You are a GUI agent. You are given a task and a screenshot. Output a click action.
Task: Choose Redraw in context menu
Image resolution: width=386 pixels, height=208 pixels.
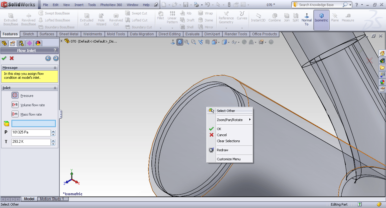[x=230, y=150]
